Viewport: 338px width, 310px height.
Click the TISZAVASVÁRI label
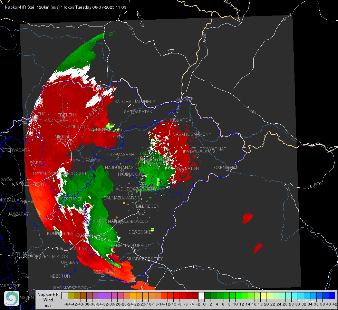121,154
